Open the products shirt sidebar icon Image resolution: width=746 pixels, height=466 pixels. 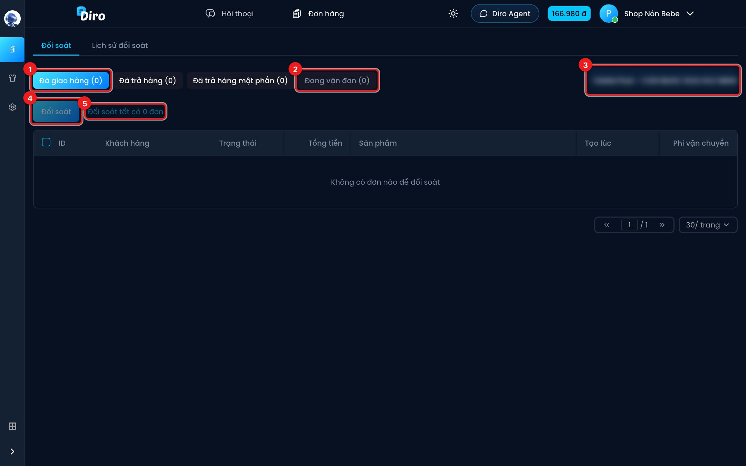(12, 78)
